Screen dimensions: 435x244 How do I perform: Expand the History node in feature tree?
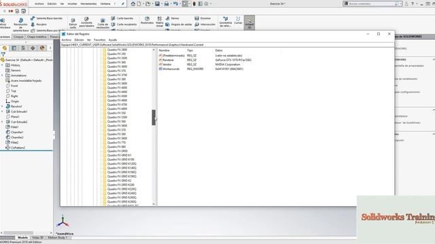[x=2, y=65]
